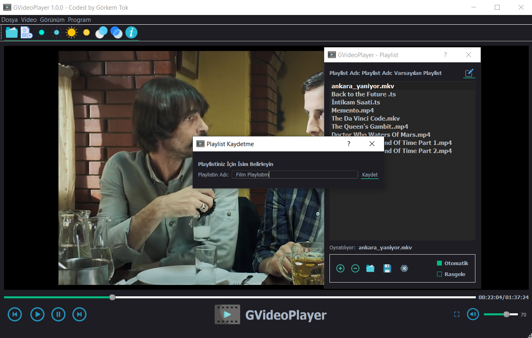Select Memento.mp4 in the playlist

point(352,110)
